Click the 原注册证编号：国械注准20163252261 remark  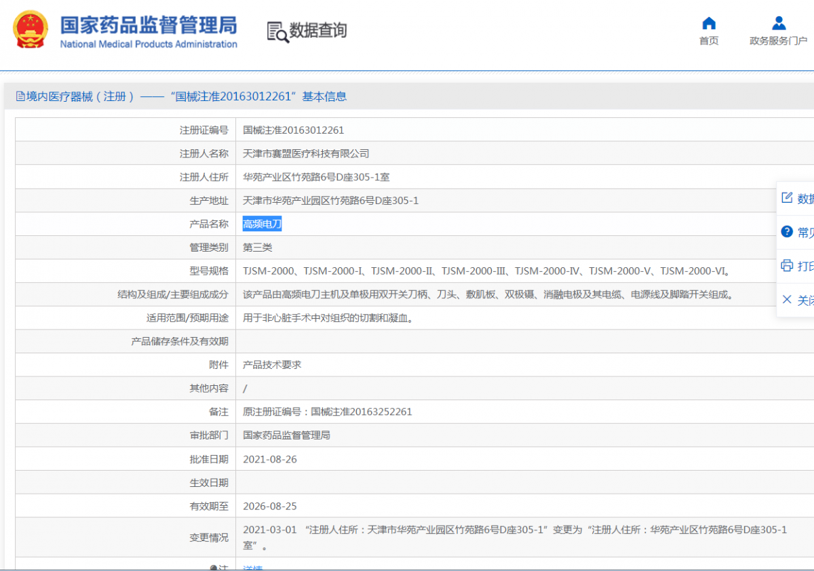[328, 412]
